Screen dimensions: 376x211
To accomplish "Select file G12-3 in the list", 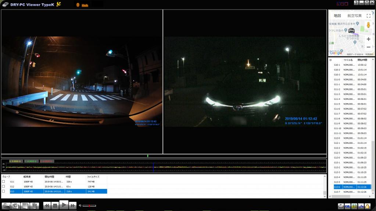I will click(352, 153).
